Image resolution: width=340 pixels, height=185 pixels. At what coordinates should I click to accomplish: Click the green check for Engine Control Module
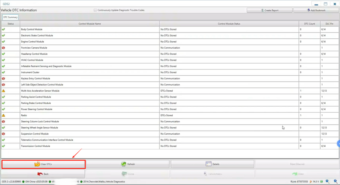3,42
